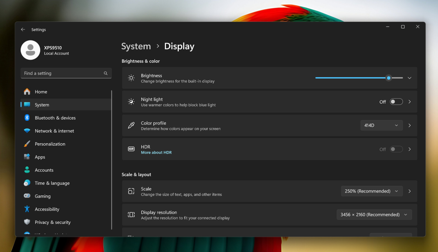Open Network & internet section
Screen dimensions: 438x252
(x=66, y=131)
